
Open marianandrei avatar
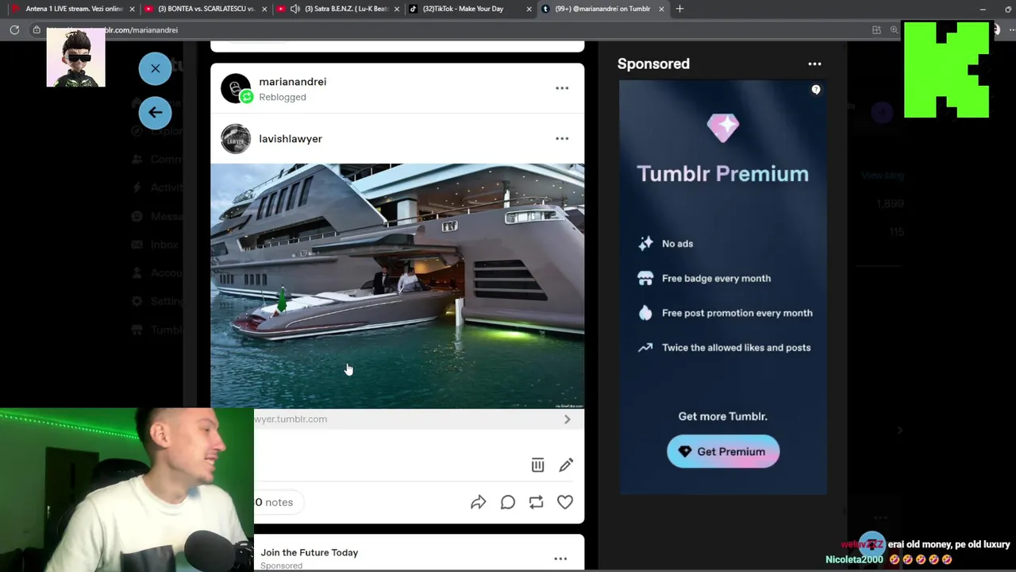click(x=236, y=88)
